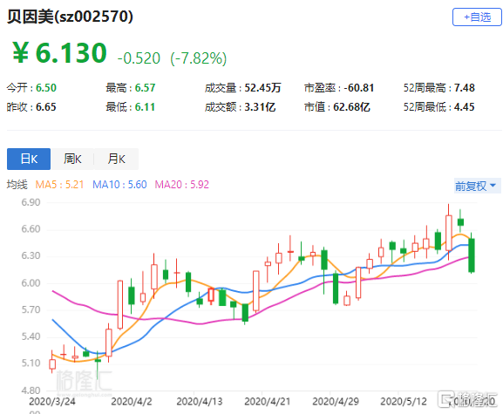Screen dimensions: 503x414
Task: Click the 6.90 price axis label
Action: point(31,202)
